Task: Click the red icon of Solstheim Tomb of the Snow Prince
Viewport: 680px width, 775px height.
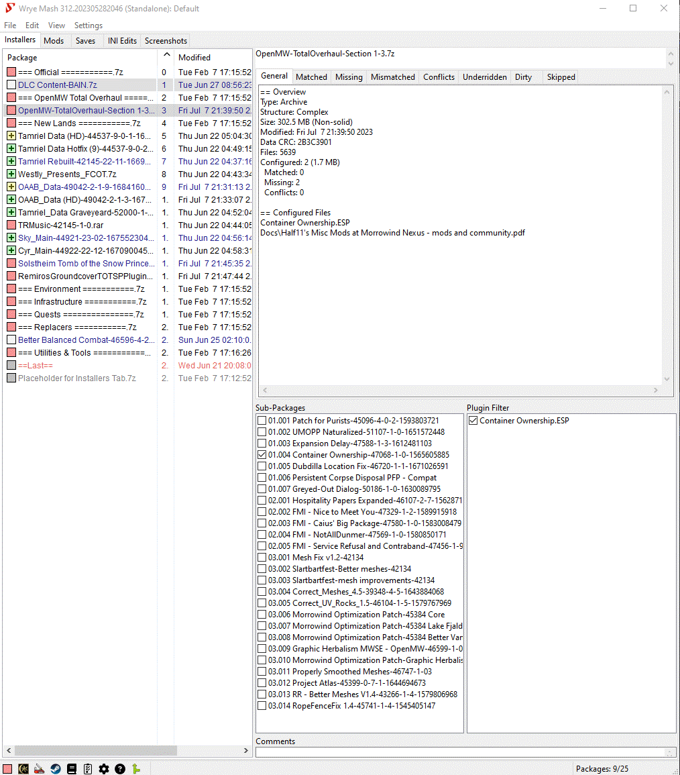Action: (11, 264)
